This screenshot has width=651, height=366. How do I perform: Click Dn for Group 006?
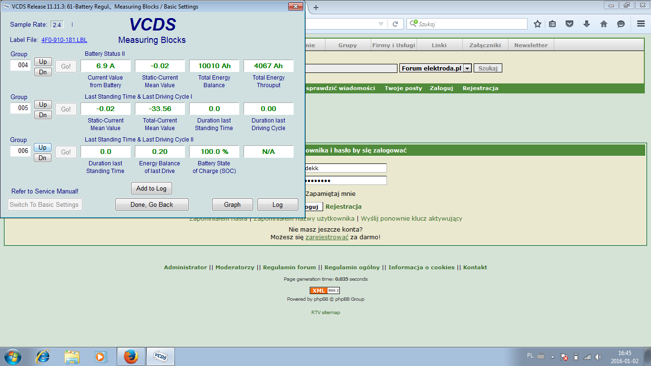coord(43,158)
